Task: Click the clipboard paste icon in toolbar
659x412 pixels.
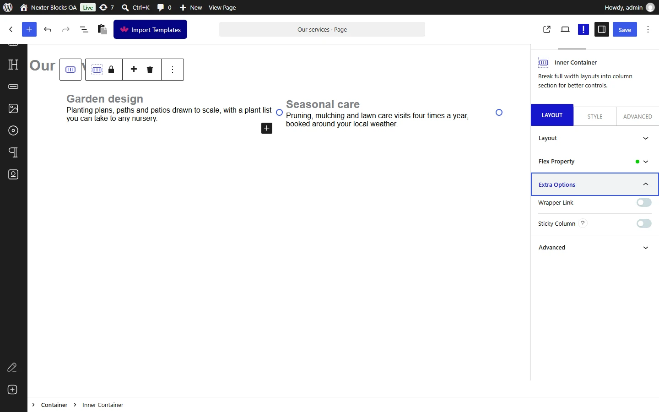Action: (x=103, y=29)
